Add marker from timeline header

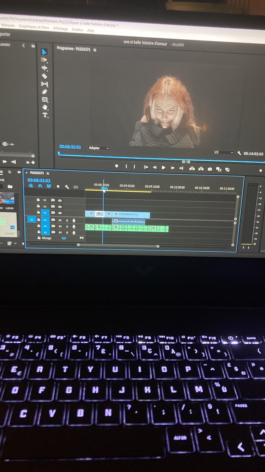tap(58, 186)
